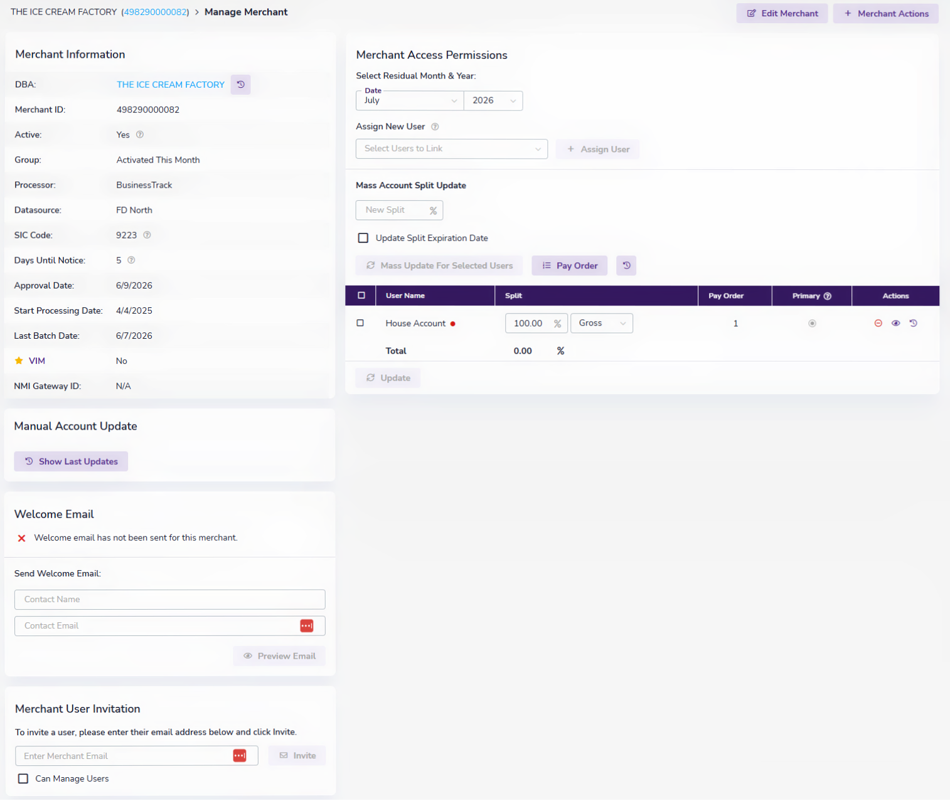
Task: Click the Update button below Total
Action: click(388, 378)
